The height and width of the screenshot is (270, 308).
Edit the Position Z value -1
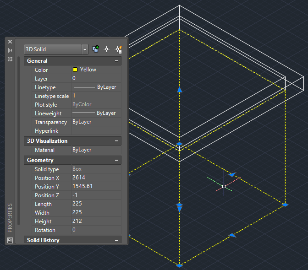coord(96,195)
